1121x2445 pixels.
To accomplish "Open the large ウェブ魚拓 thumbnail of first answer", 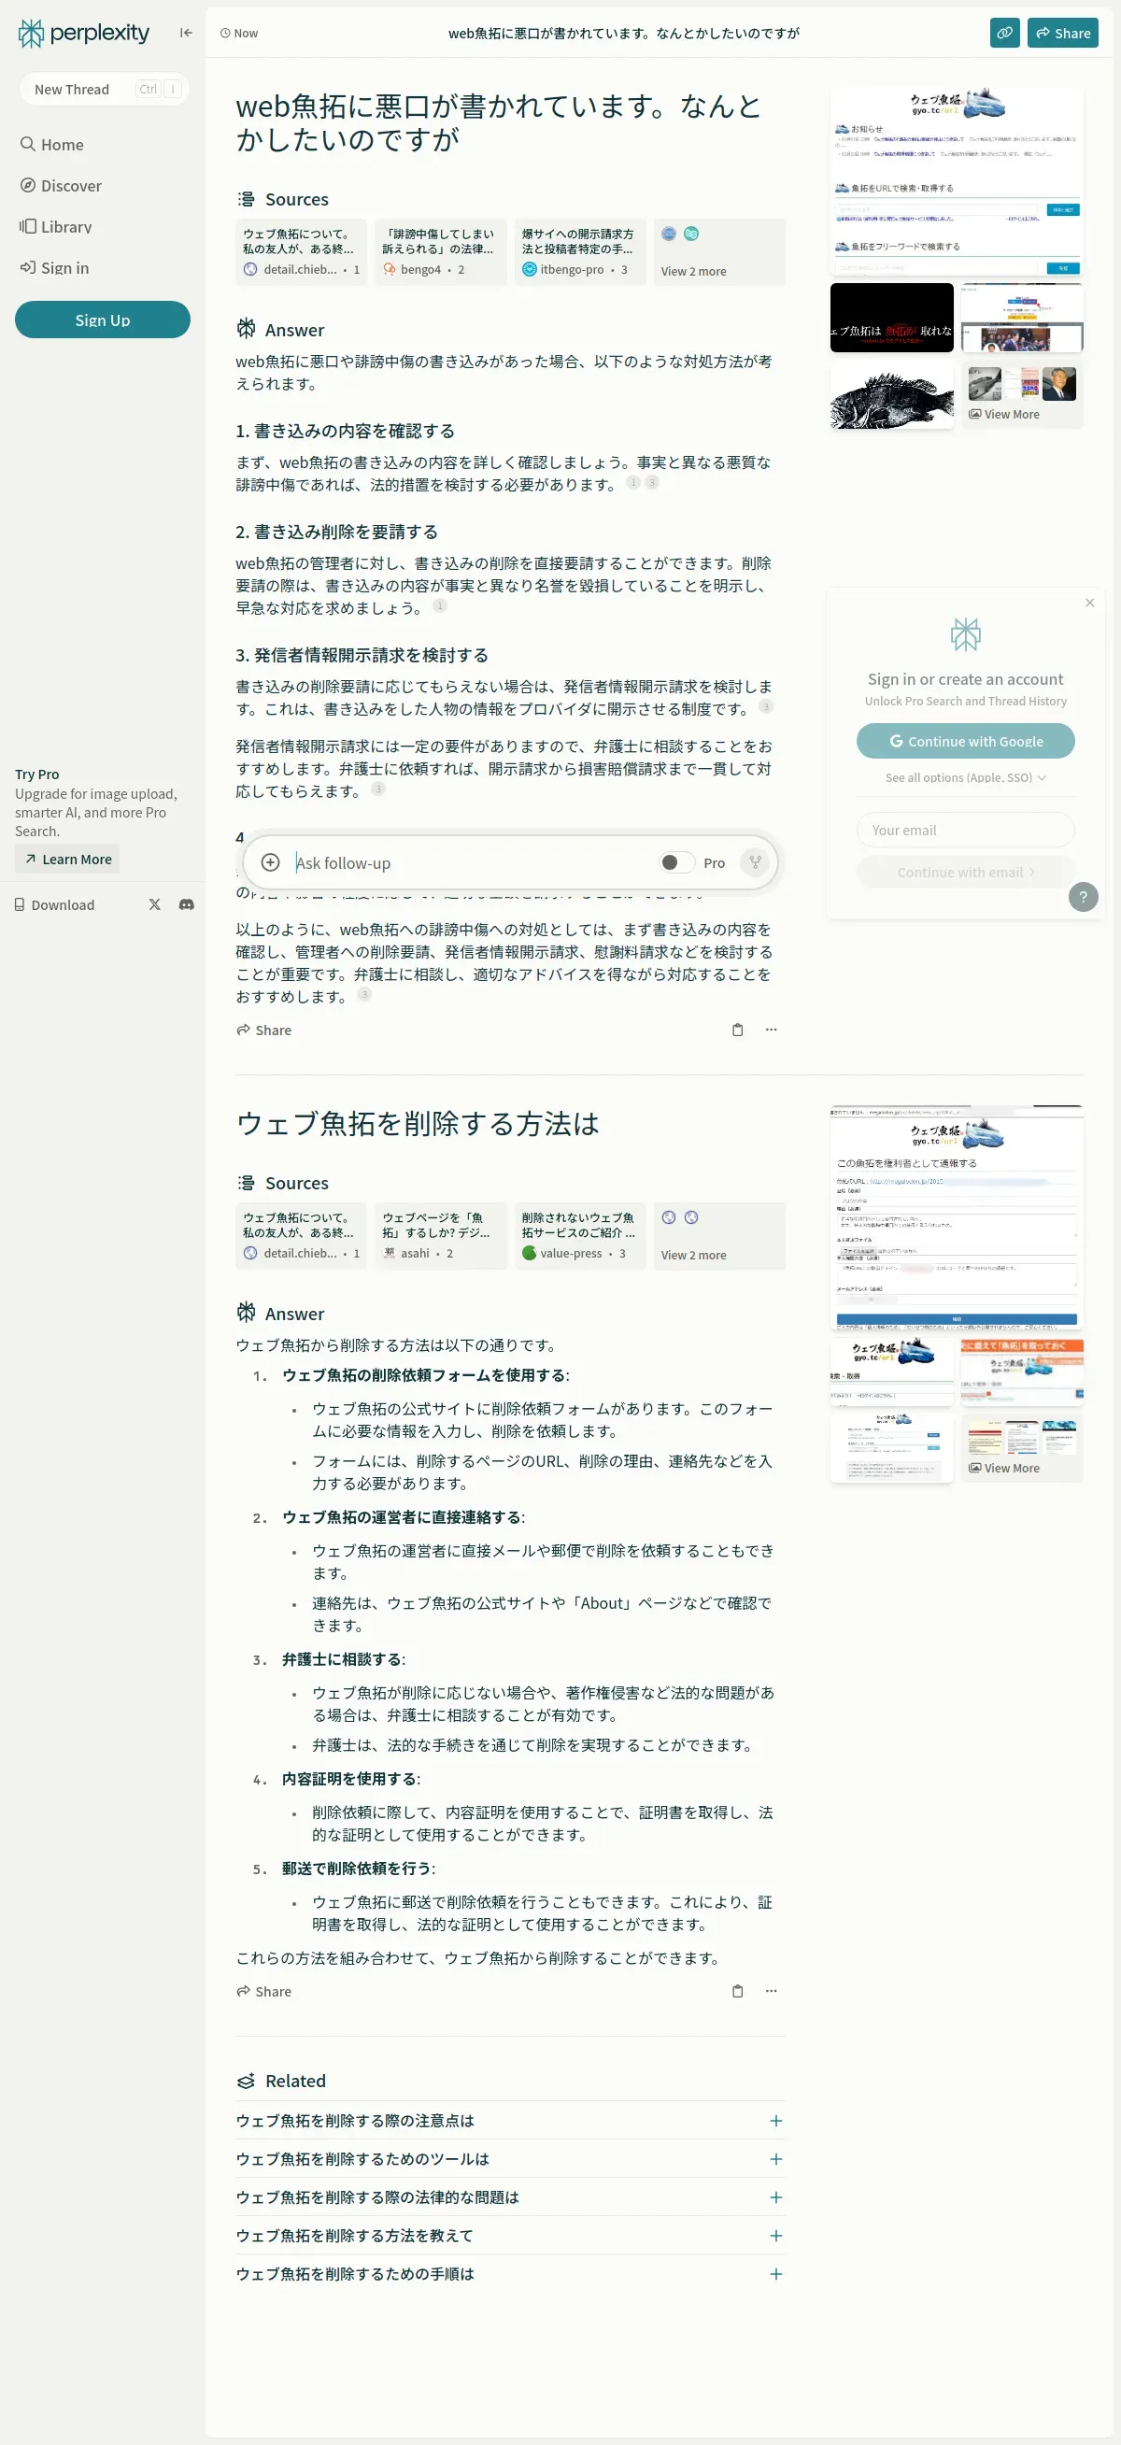I will pos(957,181).
